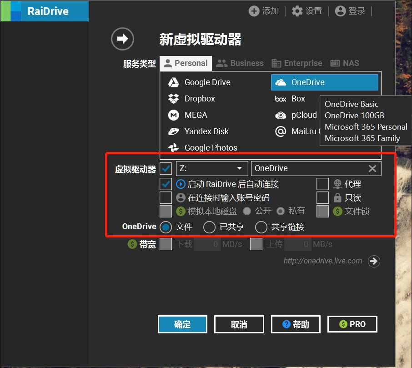The width and height of the screenshot is (412, 368).
Task: Click the green dollar icon by 模拟本地磁盘
Action: pyautogui.click(x=181, y=211)
